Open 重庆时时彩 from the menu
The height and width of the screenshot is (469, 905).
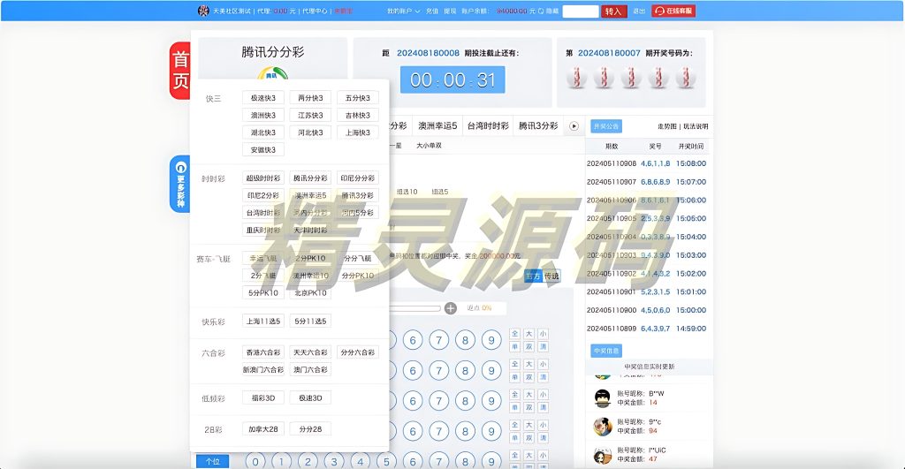click(x=263, y=231)
